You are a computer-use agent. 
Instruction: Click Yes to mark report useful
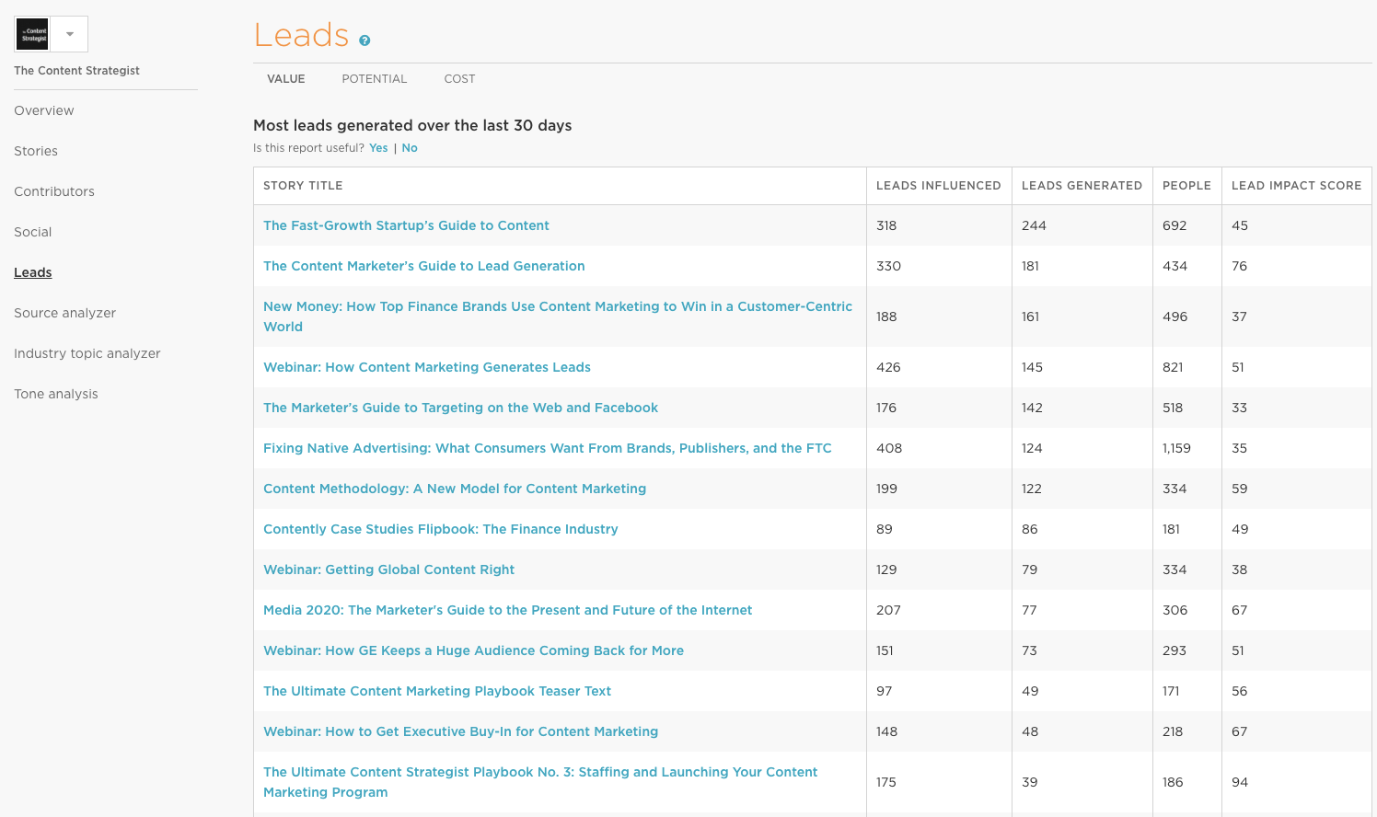pyautogui.click(x=377, y=147)
